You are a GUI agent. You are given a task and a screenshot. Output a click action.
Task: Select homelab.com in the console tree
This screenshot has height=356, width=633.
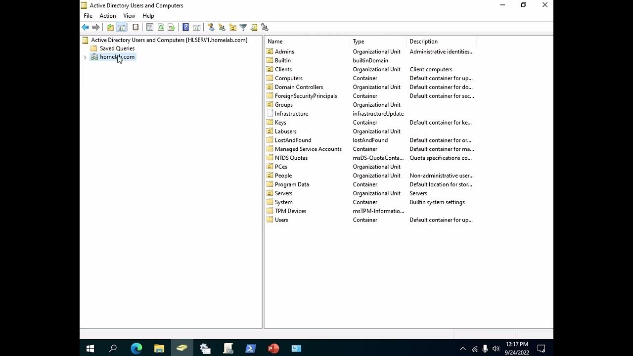pos(117,57)
